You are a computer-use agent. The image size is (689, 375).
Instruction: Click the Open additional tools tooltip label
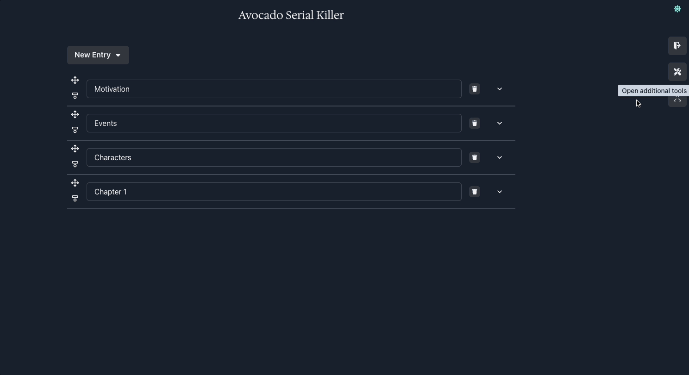point(653,91)
